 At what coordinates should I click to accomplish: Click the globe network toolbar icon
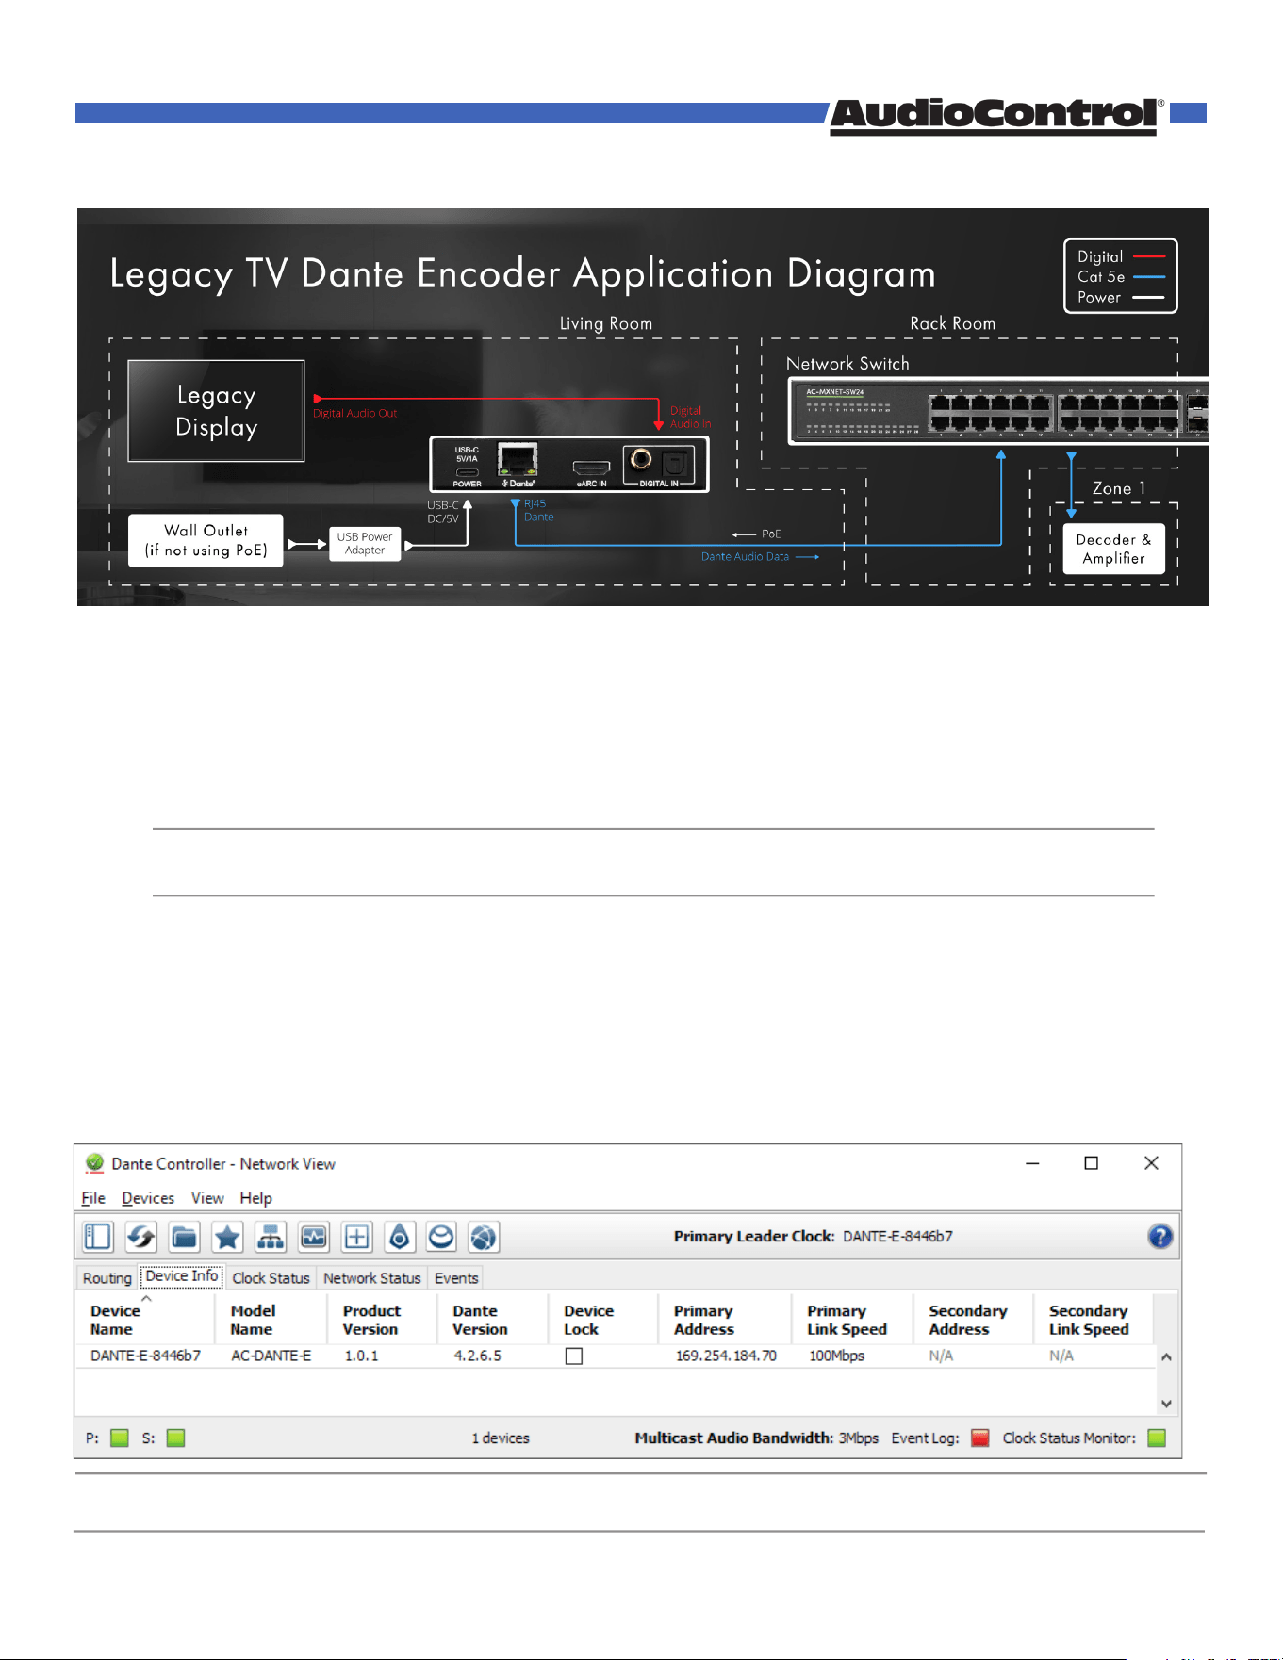pyautogui.click(x=484, y=1236)
